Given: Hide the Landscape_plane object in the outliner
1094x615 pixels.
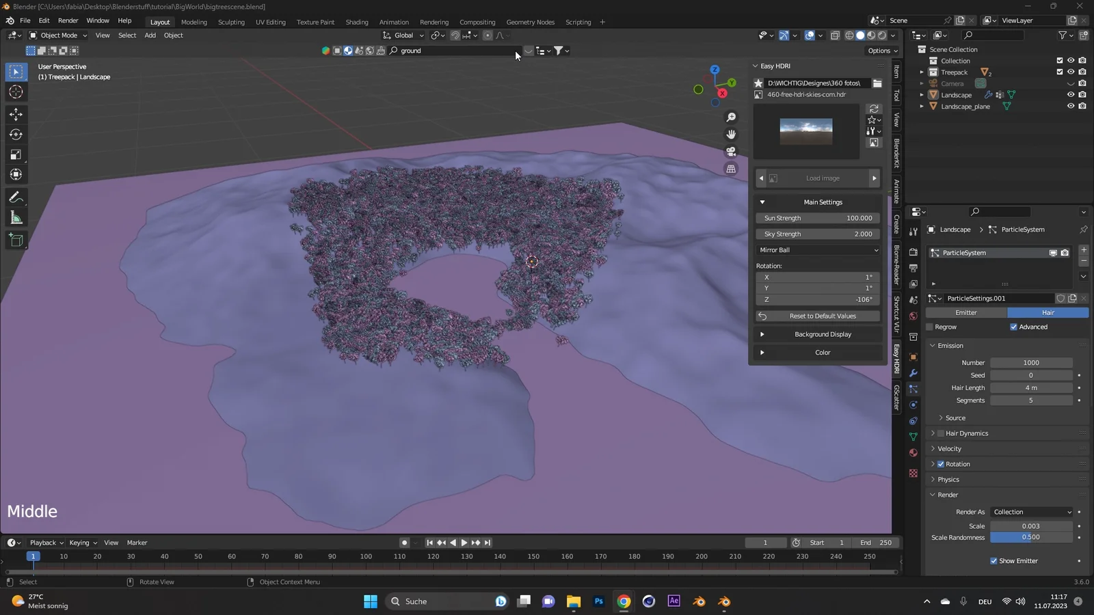Looking at the screenshot, I should [1070, 106].
